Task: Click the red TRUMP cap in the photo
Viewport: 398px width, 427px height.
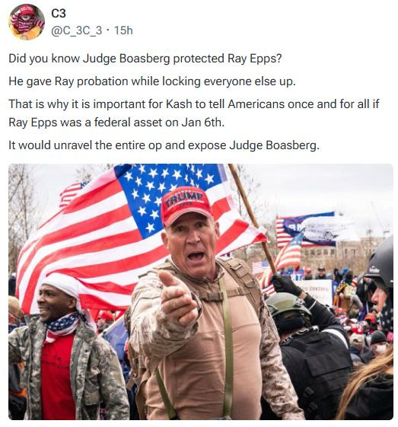Action: pyautogui.click(x=186, y=205)
